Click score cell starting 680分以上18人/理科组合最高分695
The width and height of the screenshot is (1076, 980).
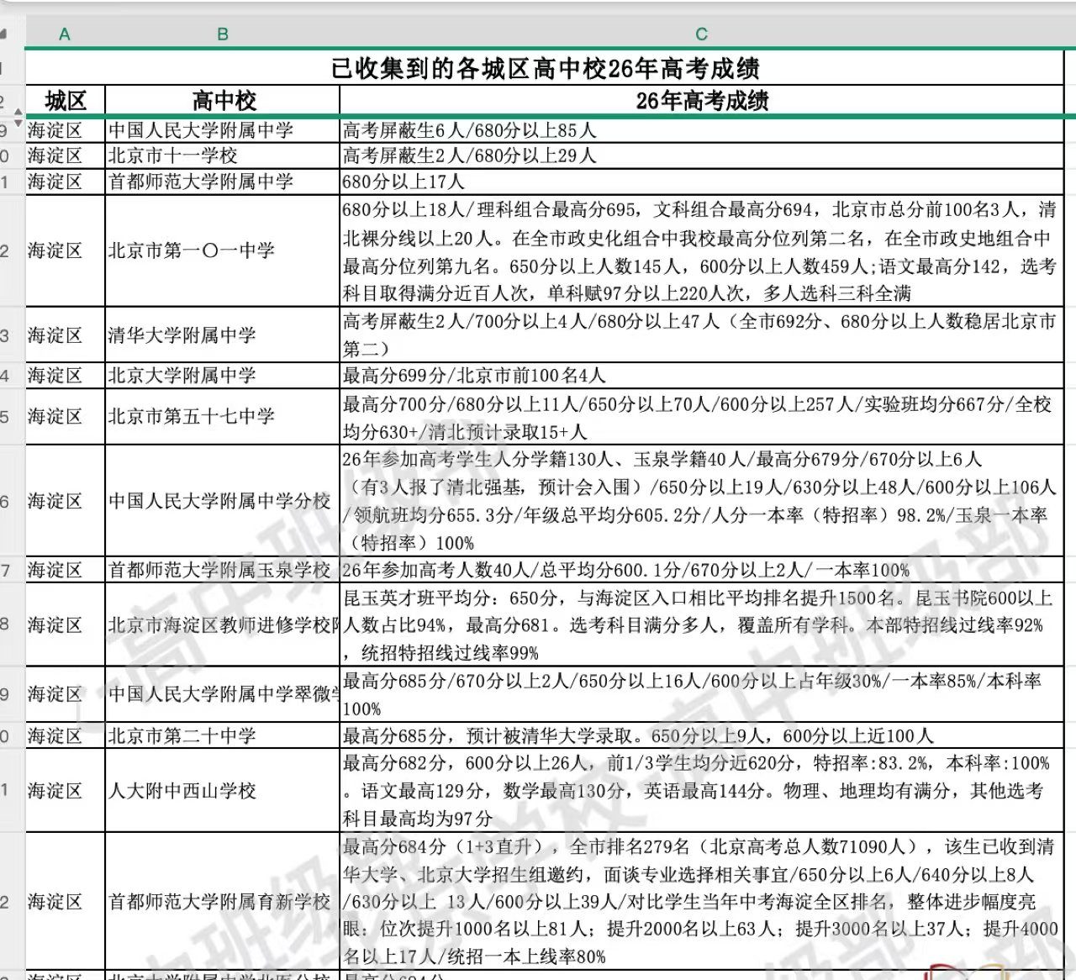702,250
